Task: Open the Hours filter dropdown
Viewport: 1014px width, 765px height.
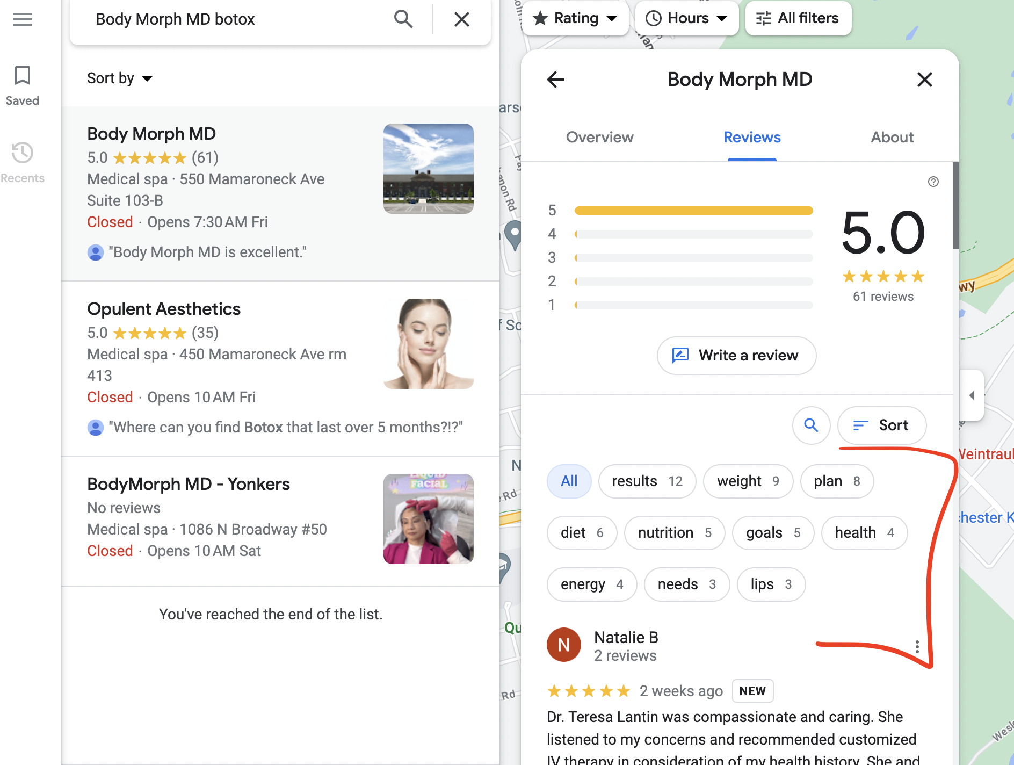Action: click(x=687, y=18)
